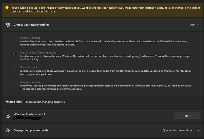This screenshot has width=204, height=139.
Task: Choose the Beta Channel radio option
Action: [16, 68]
